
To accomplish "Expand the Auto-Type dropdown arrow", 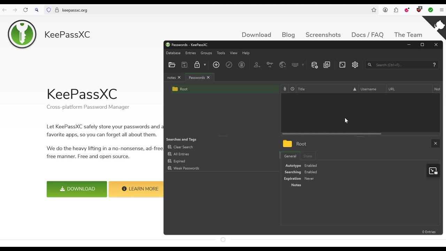I will 303,65.
